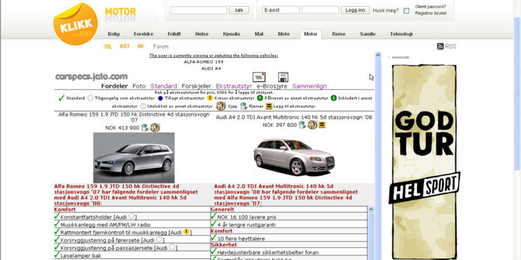
Task: Open the Glemt passord link
Action: tap(431, 6)
